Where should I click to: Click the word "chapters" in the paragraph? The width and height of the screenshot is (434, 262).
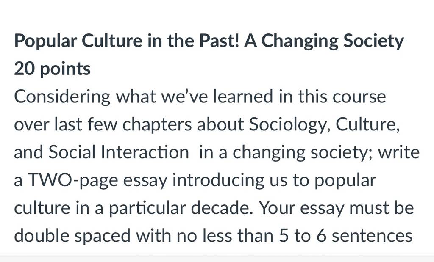(157, 125)
